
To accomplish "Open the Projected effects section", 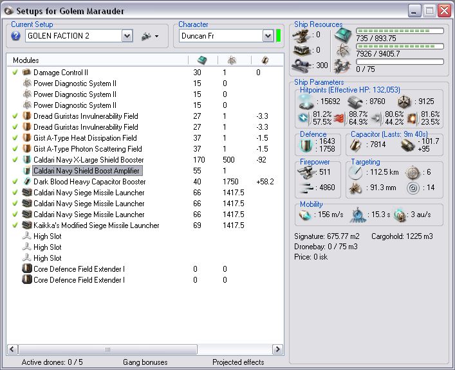I will click(x=238, y=362).
